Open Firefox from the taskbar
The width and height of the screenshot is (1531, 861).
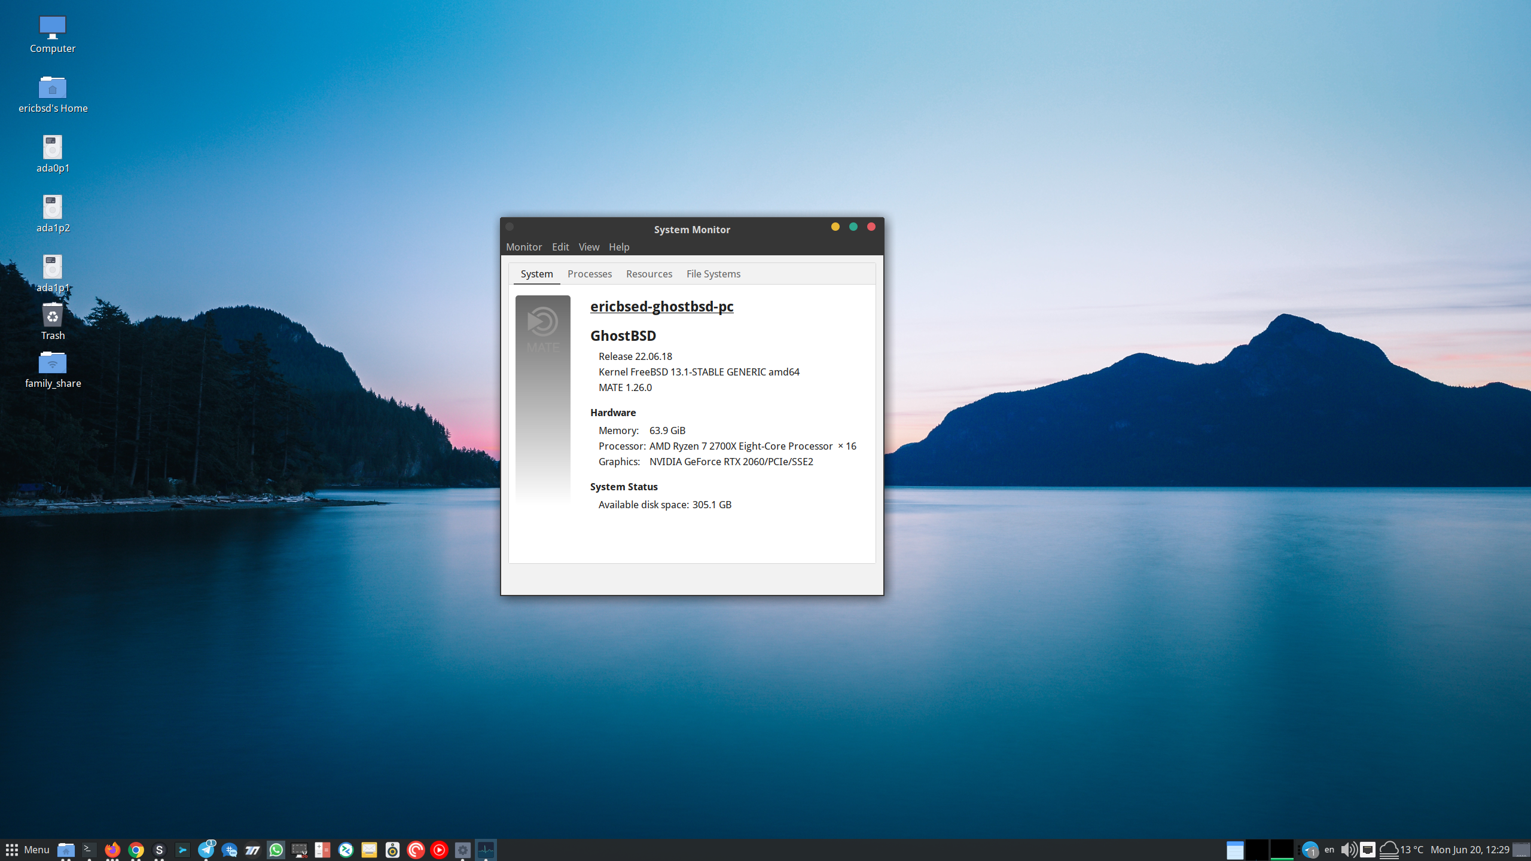(x=112, y=850)
